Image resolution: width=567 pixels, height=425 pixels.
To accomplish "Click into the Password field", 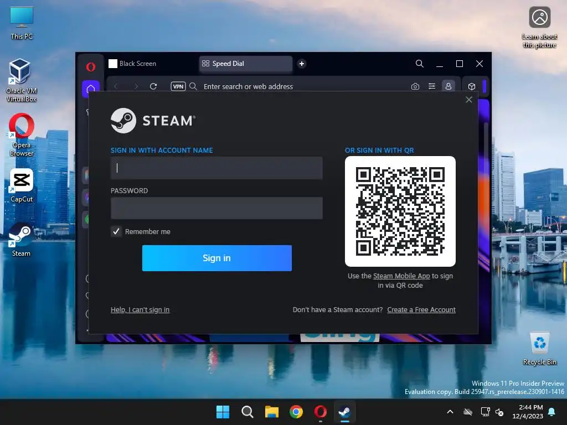I will 217,208.
